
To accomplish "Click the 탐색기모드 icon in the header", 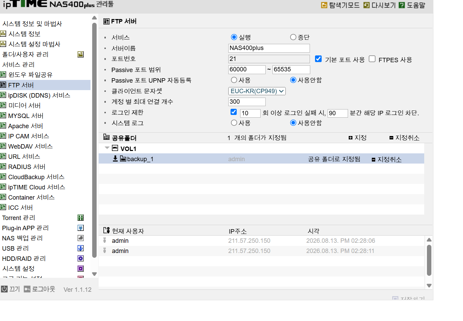I will [324, 5].
